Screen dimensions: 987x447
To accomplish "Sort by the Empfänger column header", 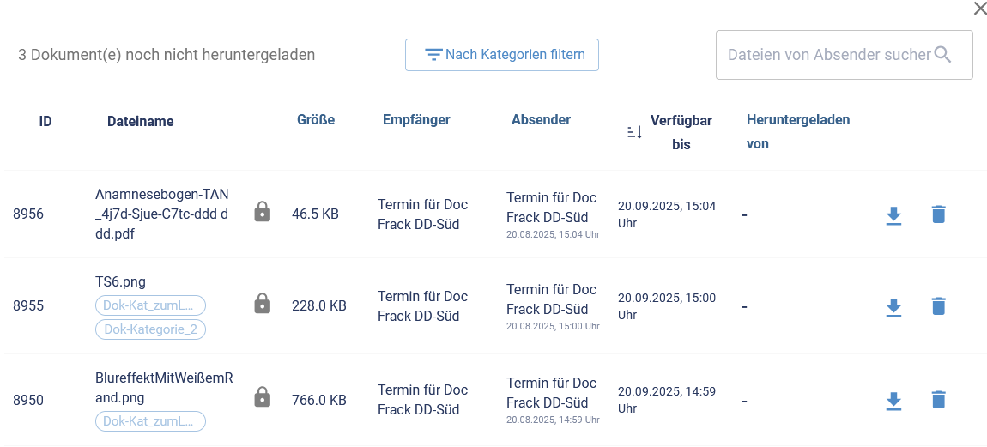I will point(416,120).
